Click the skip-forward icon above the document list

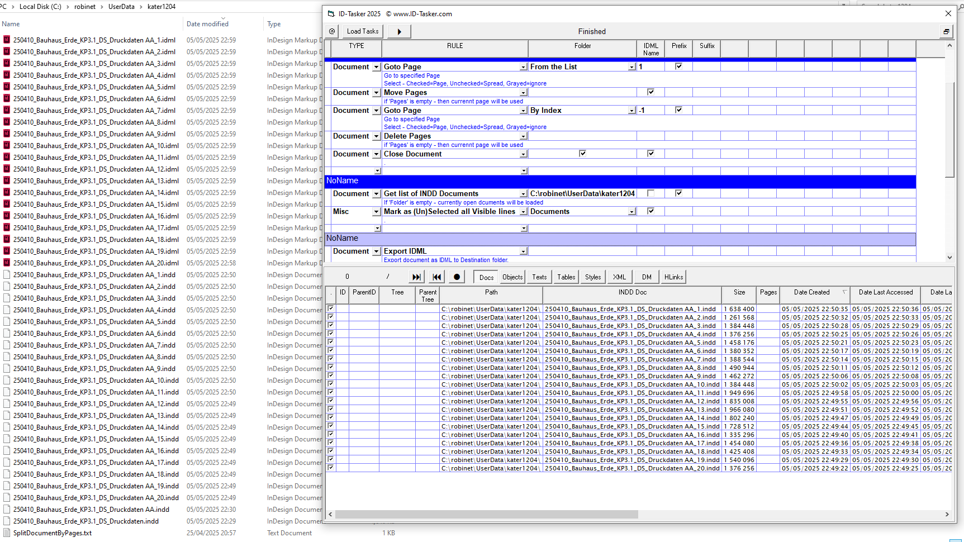point(416,277)
